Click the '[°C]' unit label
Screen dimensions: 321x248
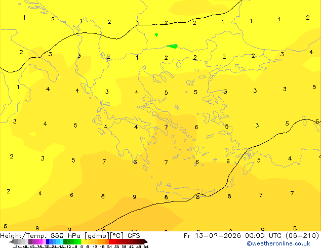[117, 236]
